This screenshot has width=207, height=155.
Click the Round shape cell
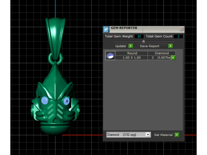[x=132, y=53]
